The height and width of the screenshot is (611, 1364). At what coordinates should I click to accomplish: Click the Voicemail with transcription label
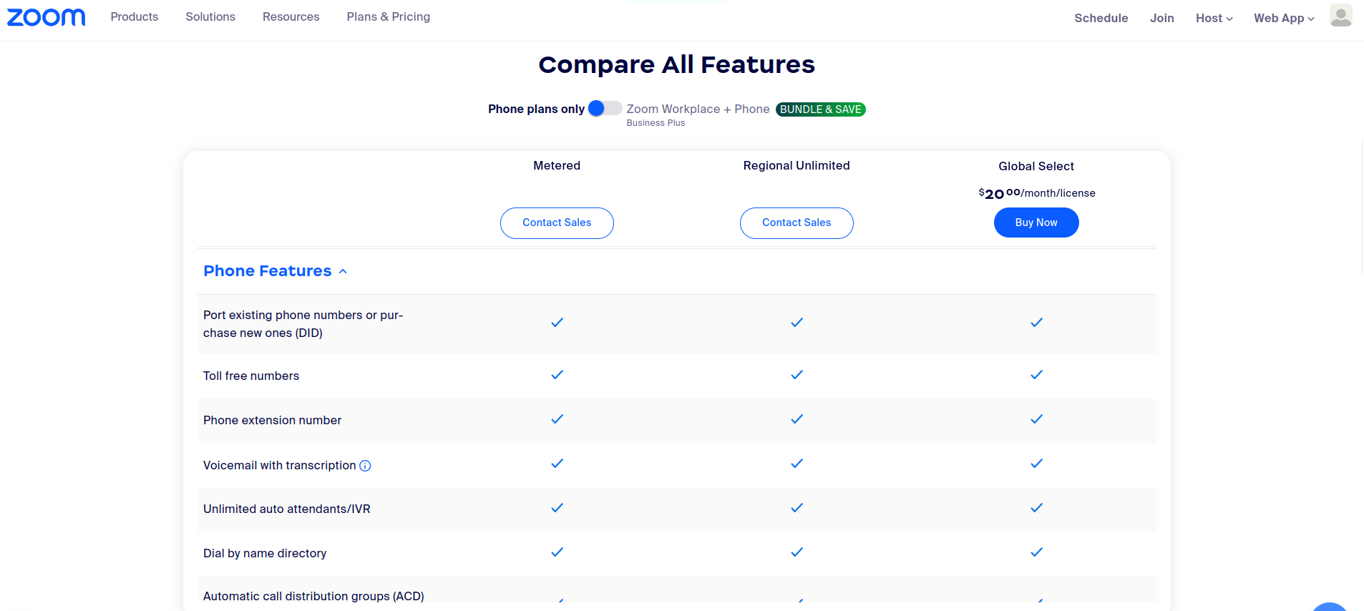point(280,465)
